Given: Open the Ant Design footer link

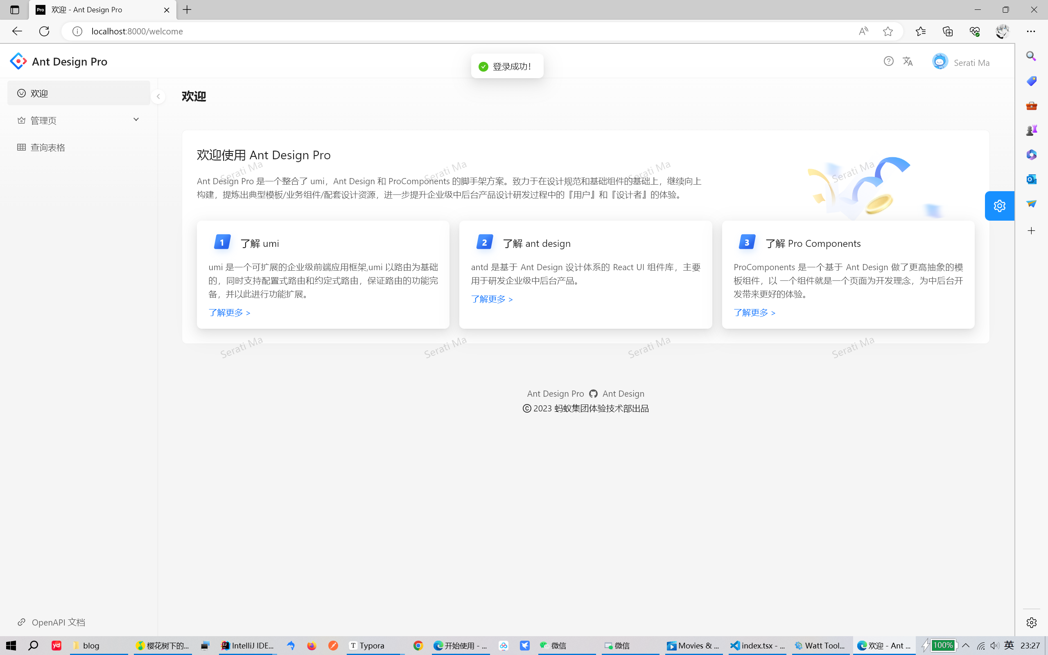Looking at the screenshot, I should (x=623, y=393).
